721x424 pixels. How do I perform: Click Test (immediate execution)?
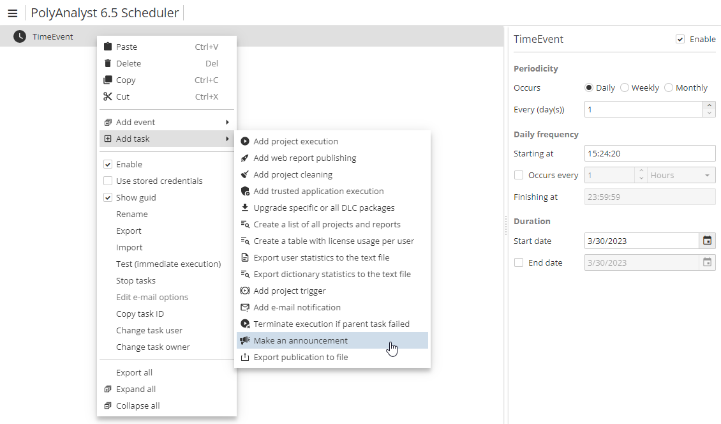[x=168, y=264]
